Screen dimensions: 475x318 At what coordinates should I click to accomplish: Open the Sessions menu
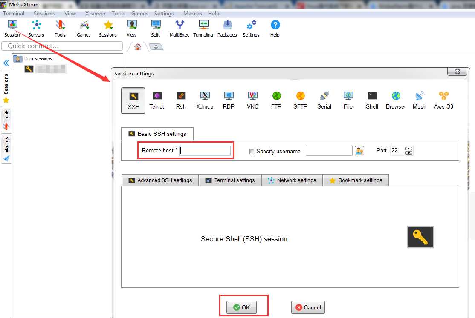(x=44, y=14)
